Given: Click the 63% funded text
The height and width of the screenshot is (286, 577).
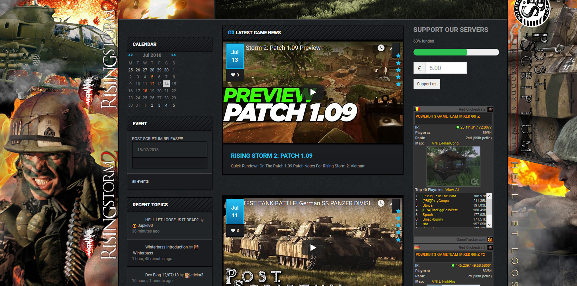Looking at the screenshot, I should (424, 41).
